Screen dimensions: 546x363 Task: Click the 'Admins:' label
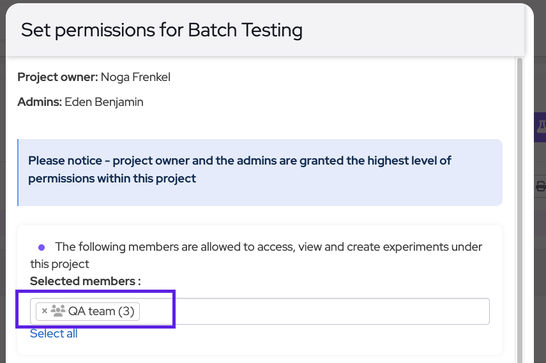40,102
